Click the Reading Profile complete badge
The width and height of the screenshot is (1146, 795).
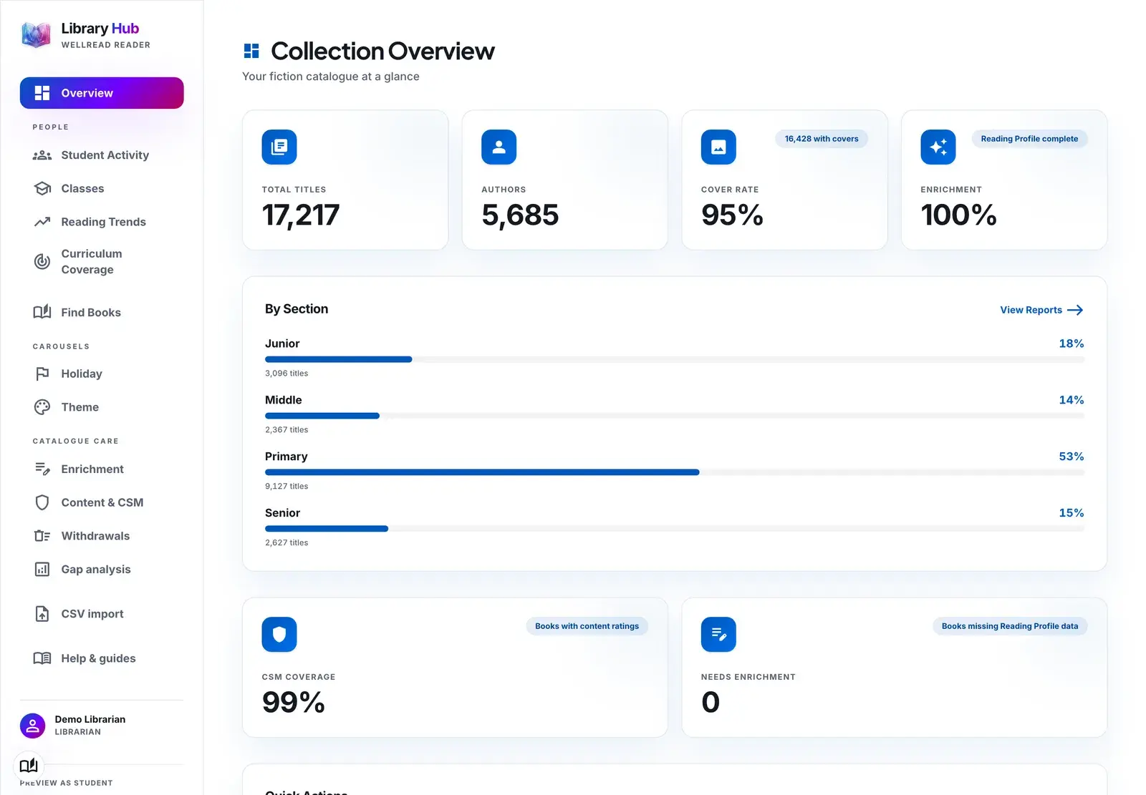1029,139
